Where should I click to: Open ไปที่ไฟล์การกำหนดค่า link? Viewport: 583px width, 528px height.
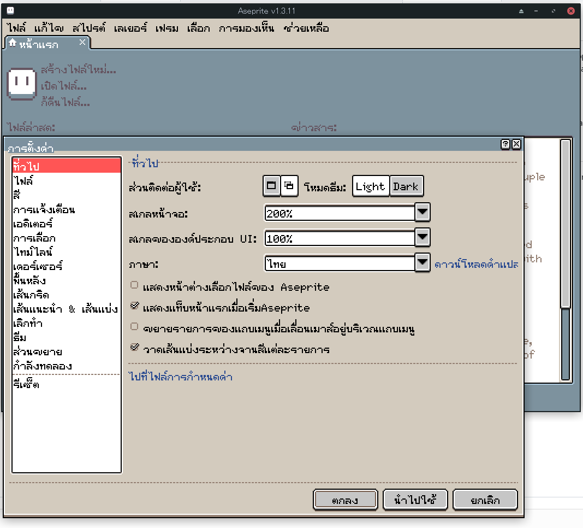coord(181,377)
